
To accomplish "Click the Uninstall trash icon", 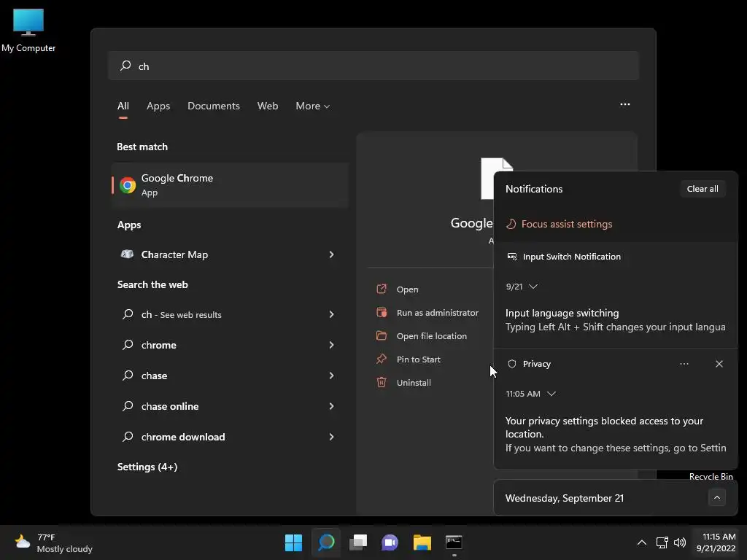I will click(x=382, y=382).
